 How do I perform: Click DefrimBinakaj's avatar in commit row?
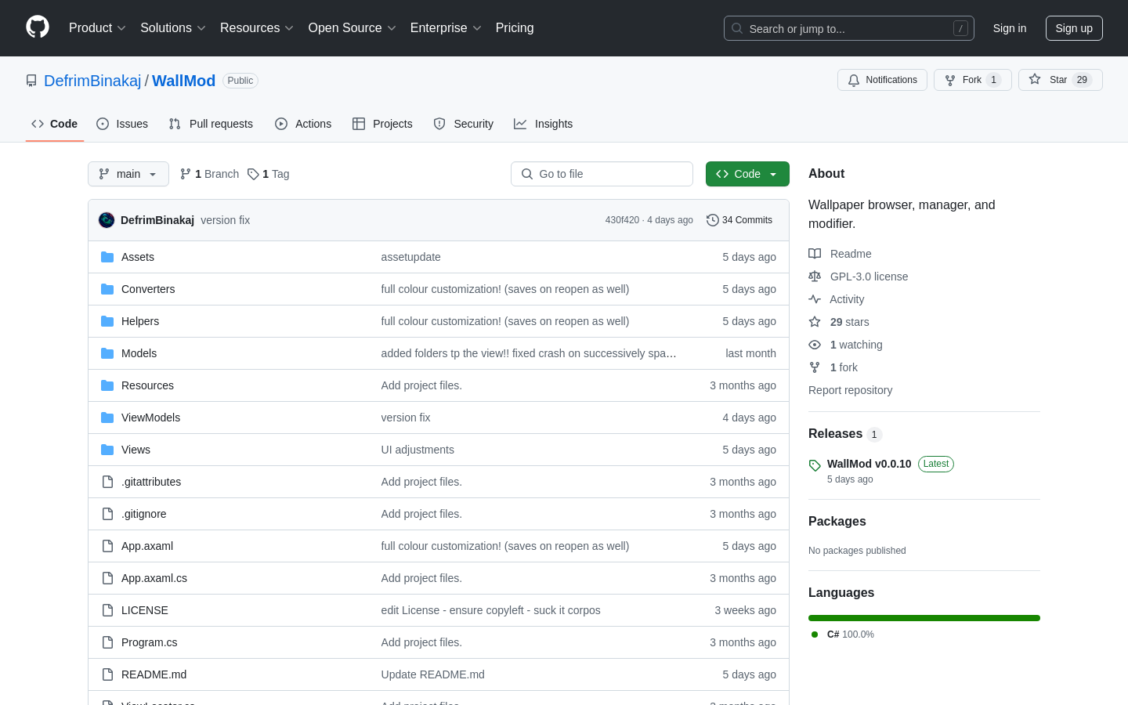[107, 220]
